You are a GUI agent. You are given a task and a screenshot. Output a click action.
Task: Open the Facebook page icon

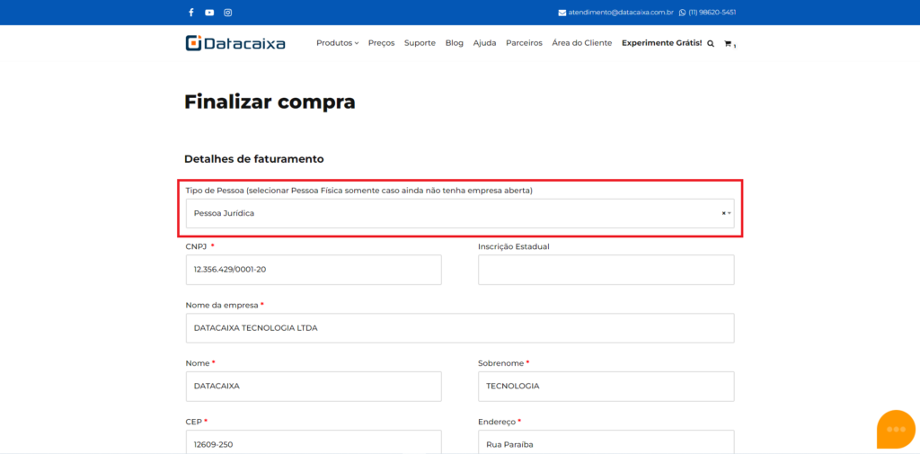tap(190, 13)
